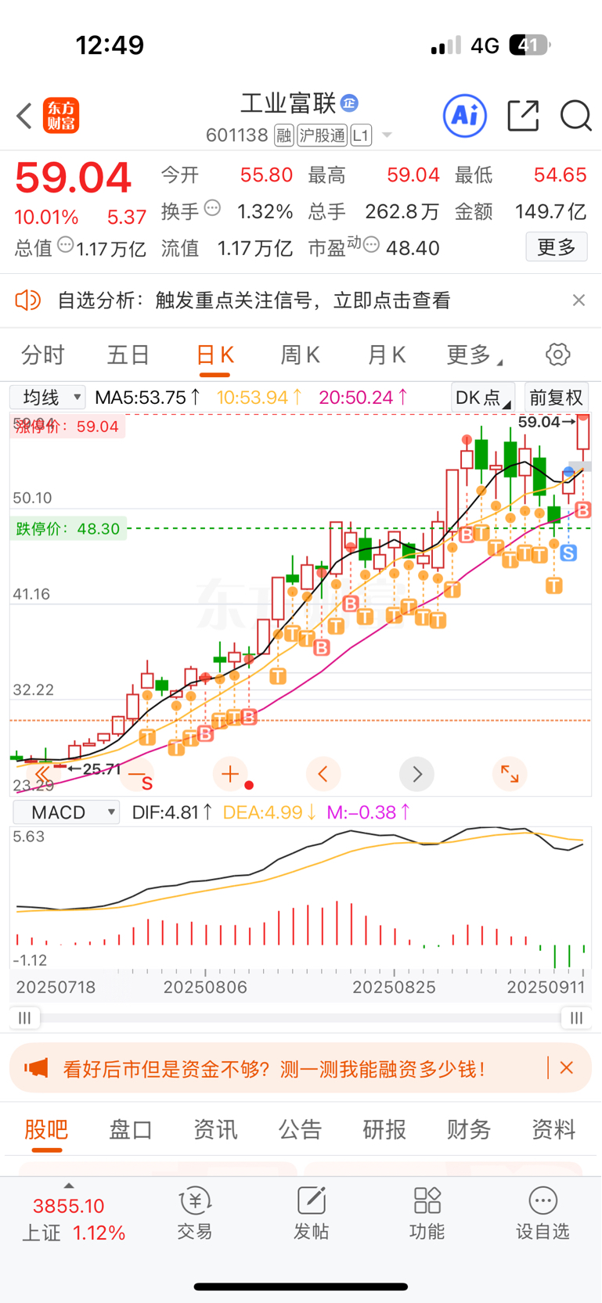Tap the 涨停价 59.04 label

(x=67, y=427)
